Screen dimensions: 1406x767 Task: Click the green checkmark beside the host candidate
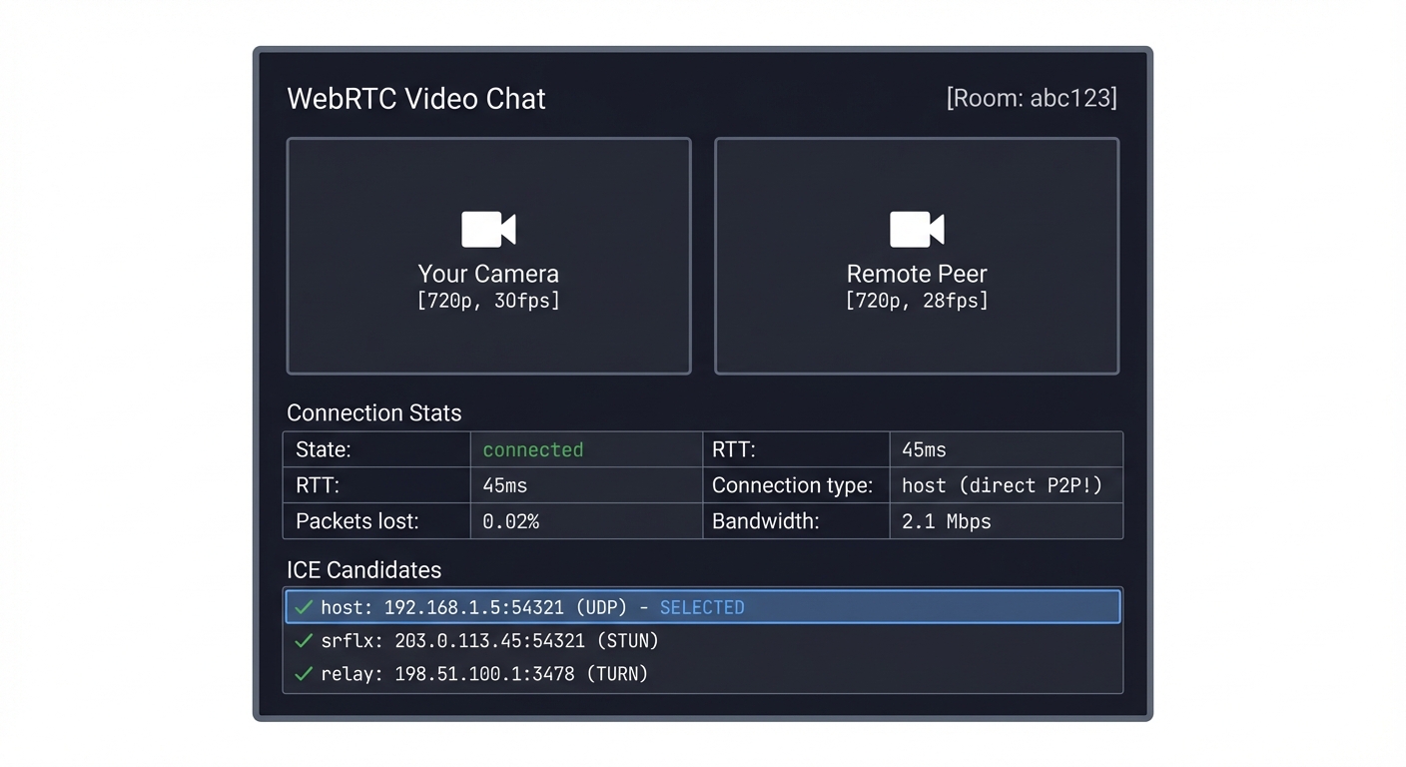coord(303,606)
